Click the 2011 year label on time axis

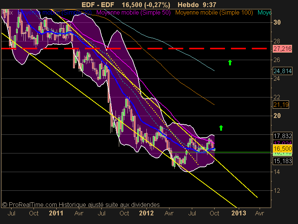56,213
